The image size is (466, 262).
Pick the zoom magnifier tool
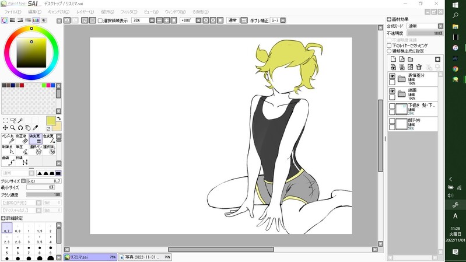[x=13, y=128]
